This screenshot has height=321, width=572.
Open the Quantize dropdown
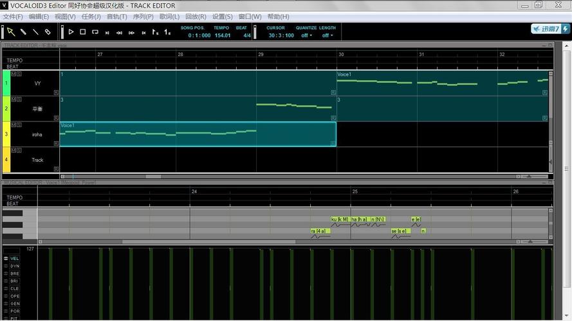[x=306, y=35]
